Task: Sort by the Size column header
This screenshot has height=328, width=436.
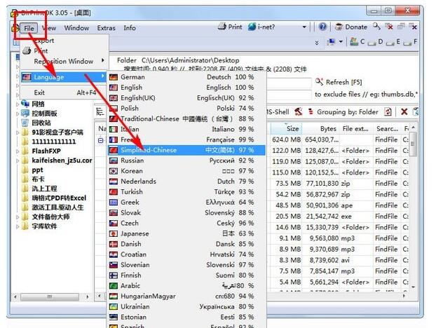Action: pos(292,129)
